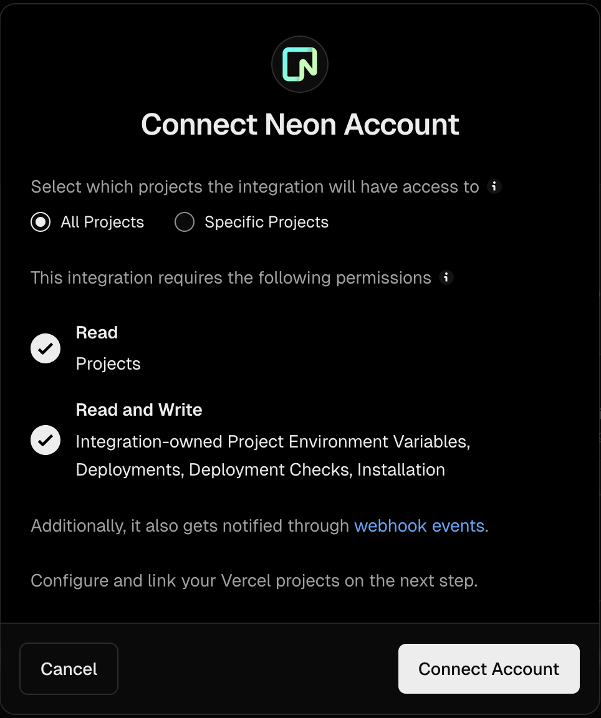The height and width of the screenshot is (718, 601).
Task: Click the Neon integration avatar at the top
Action: point(299,64)
